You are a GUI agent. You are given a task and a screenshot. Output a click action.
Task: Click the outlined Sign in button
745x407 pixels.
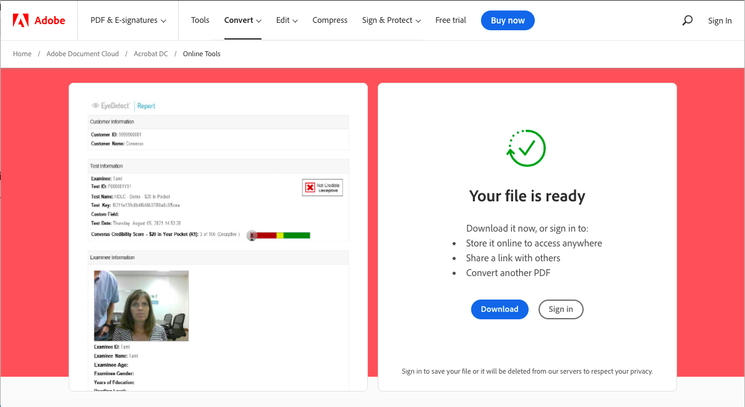561,309
